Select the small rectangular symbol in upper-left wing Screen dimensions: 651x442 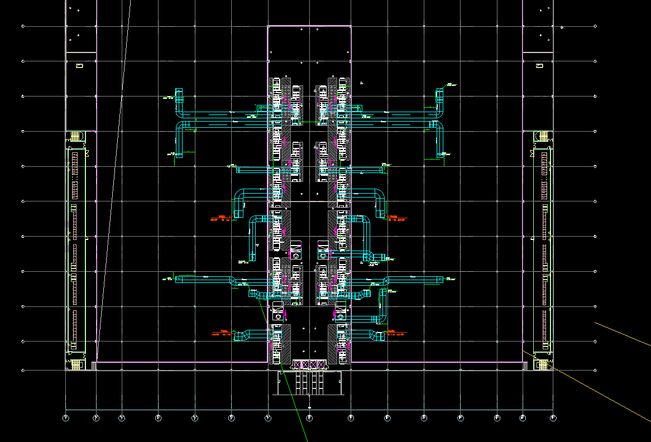(79, 65)
